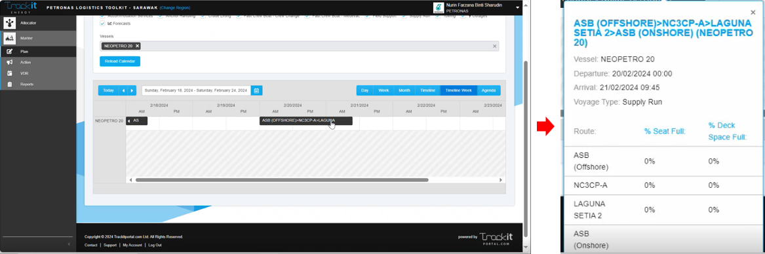The width and height of the screenshot is (765, 254).
Task: Open the Vessels multi-select field
Action: pos(300,46)
